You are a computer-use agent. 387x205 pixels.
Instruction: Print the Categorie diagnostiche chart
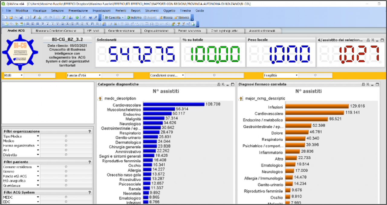coord(219,85)
